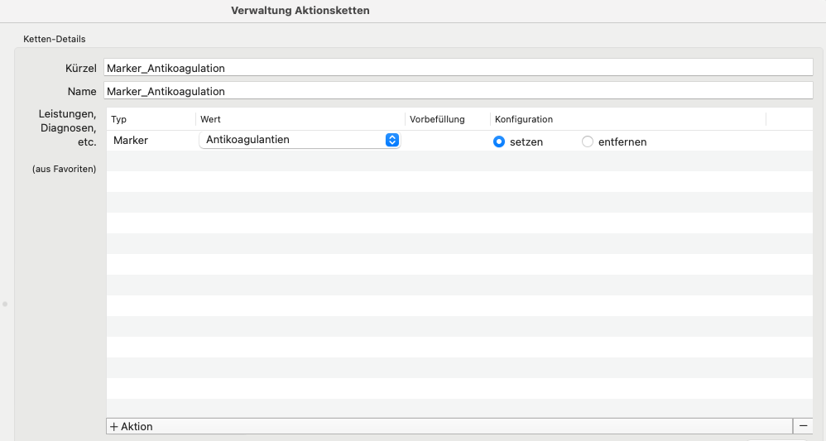Click into the Kürzel text field

pos(459,68)
